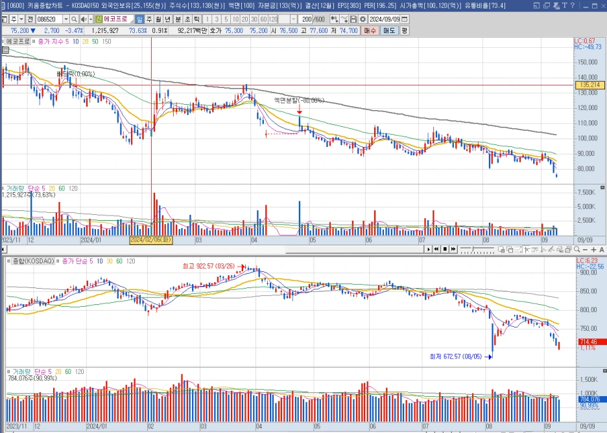Open help with the question mark icon
This screenshot has height=433, width=607.
click(x=573, y=5)
